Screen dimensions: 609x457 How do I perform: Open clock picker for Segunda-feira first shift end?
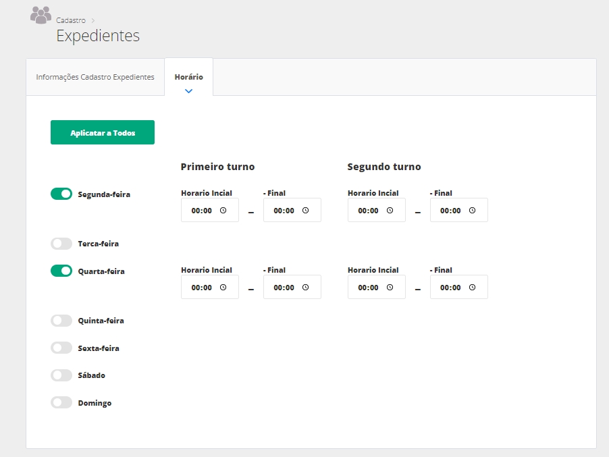(x=305, y=210)
